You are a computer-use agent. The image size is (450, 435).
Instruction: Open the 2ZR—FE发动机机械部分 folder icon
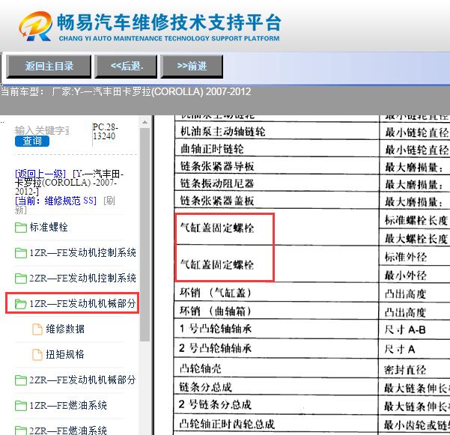pyautogui.click(x=21, y=380)
